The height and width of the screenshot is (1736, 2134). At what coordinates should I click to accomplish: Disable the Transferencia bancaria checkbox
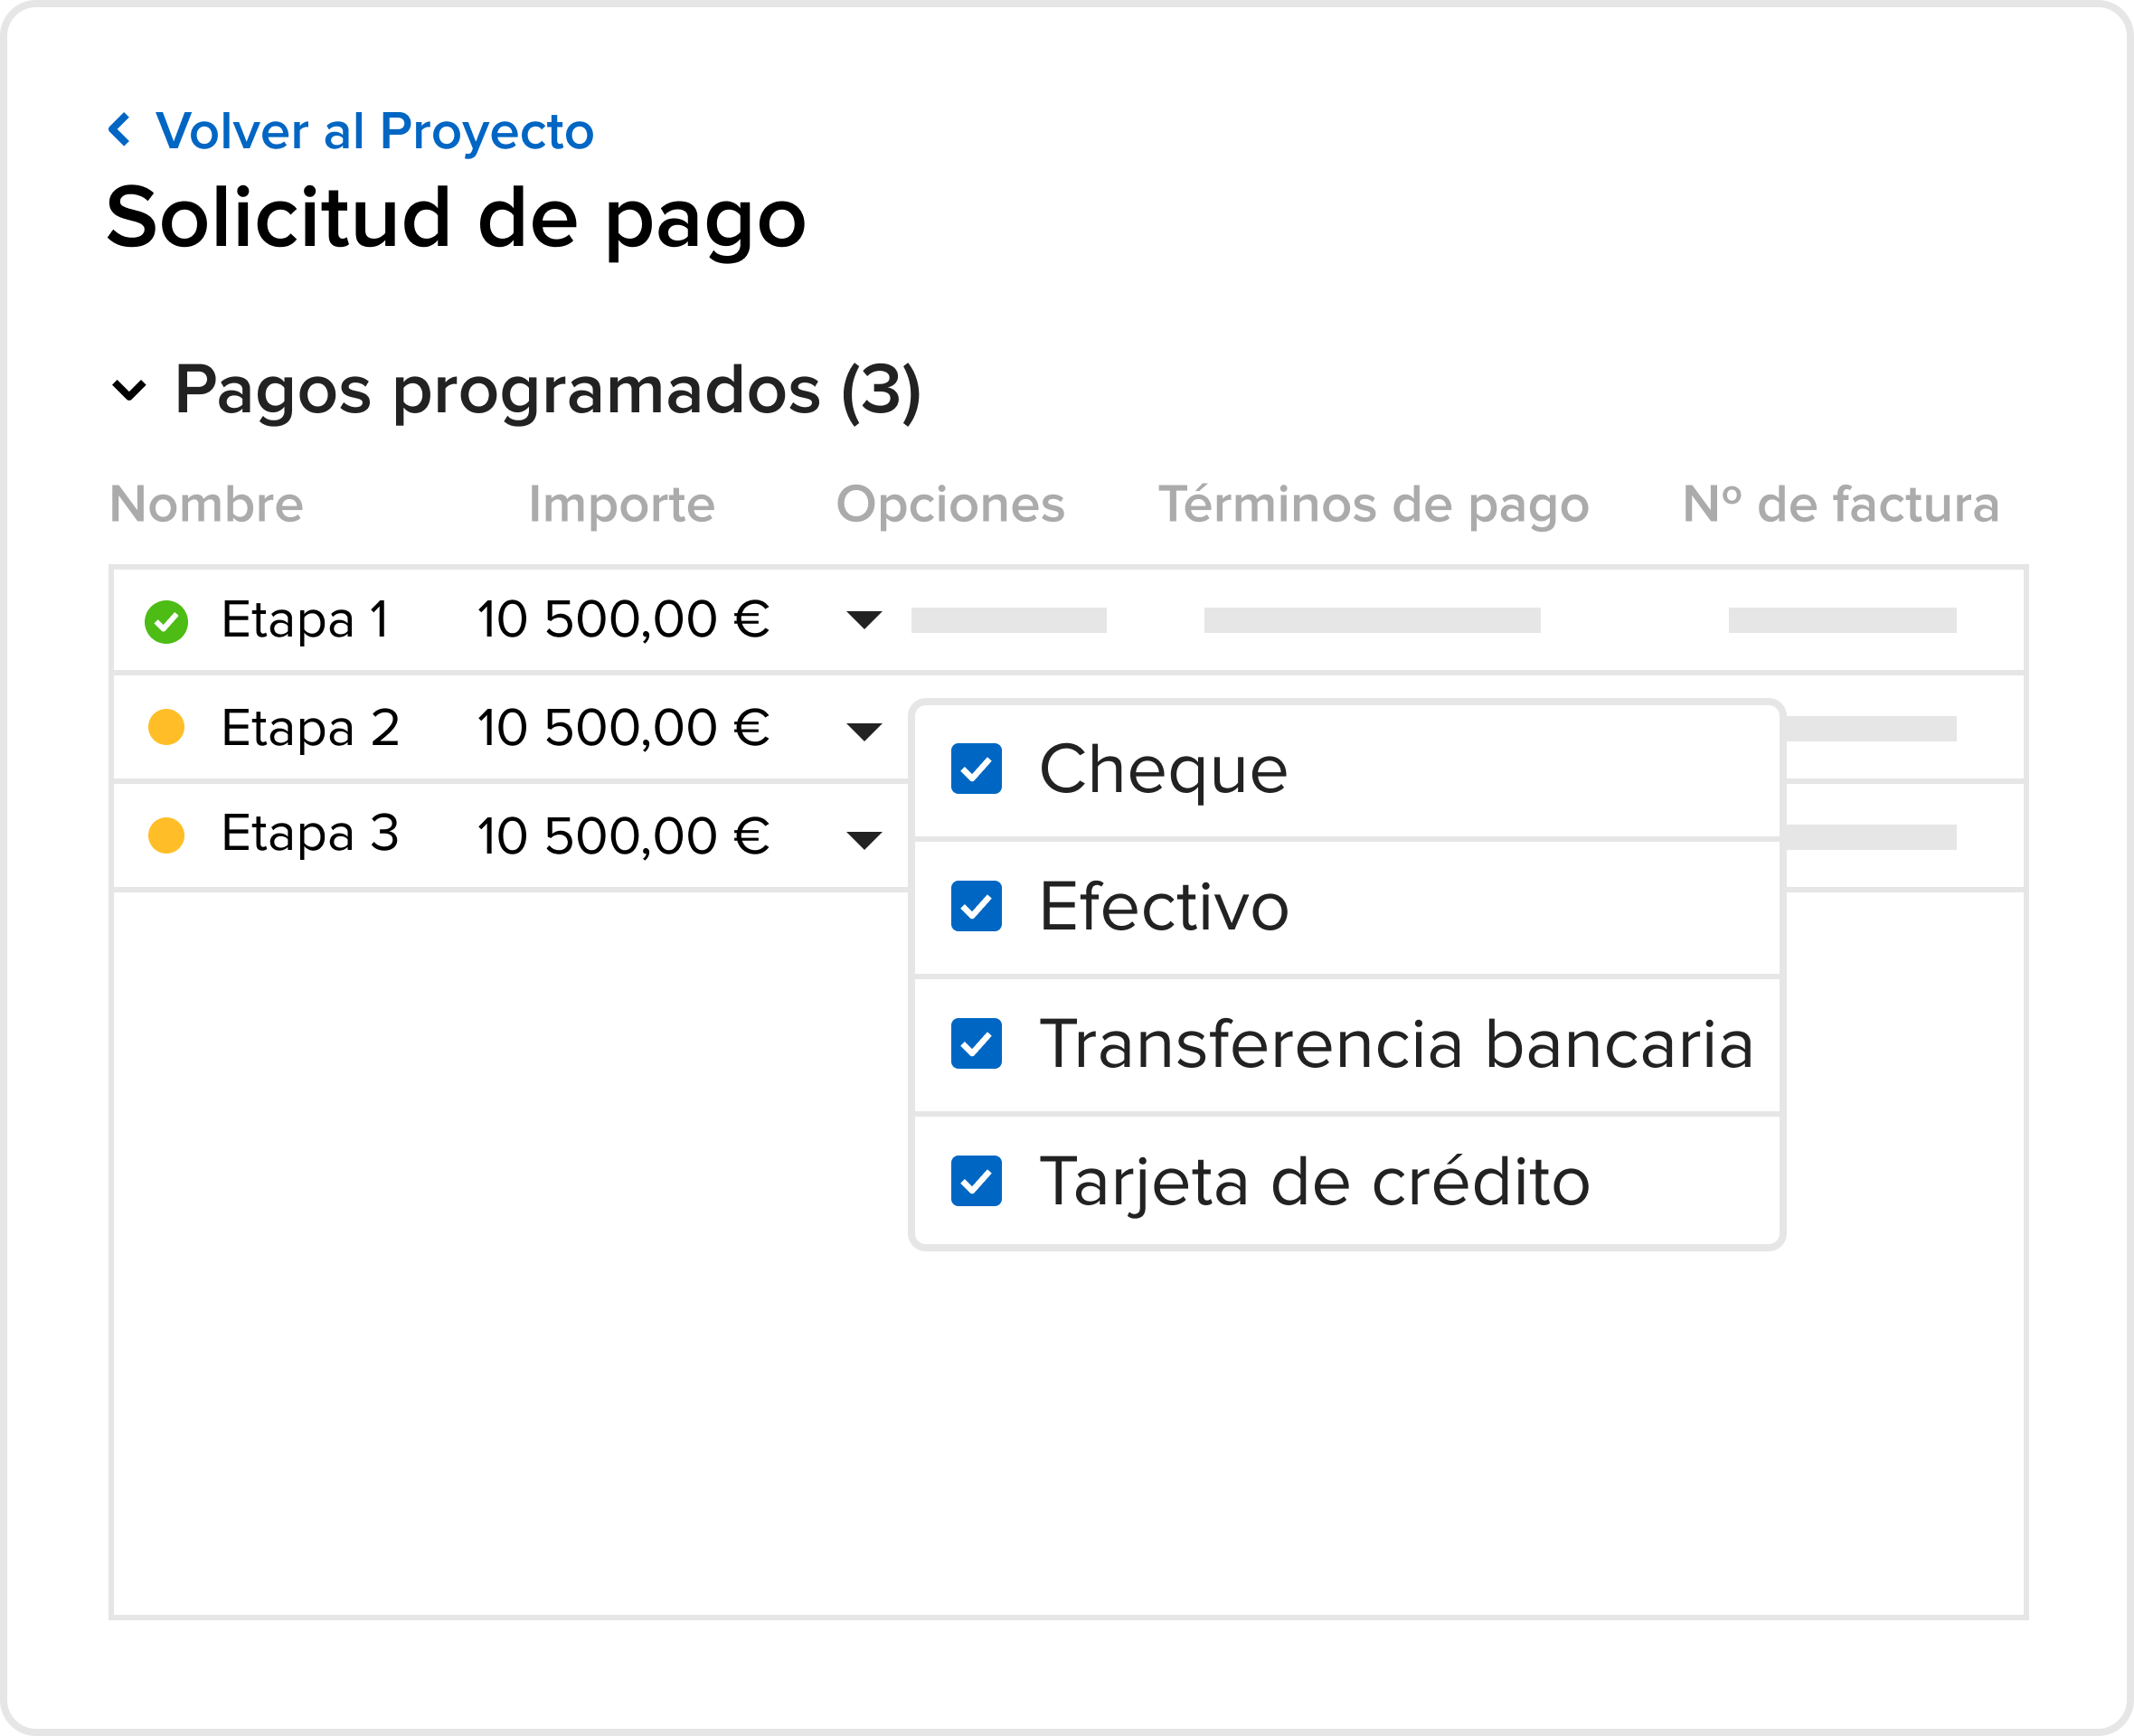(976, 1044)
